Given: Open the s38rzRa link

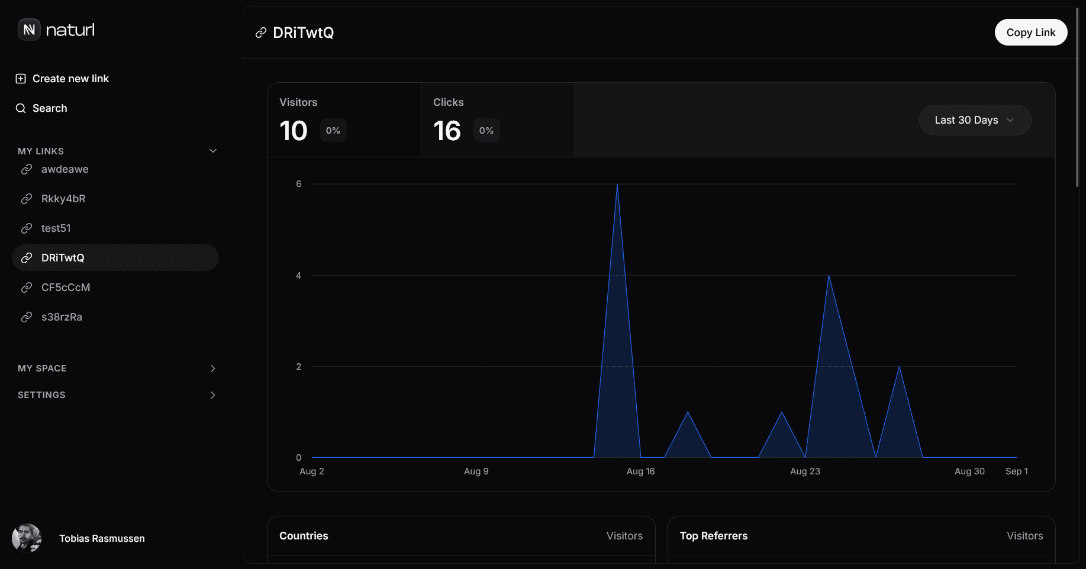Looking at the screenshot, I should click(115, 317).
